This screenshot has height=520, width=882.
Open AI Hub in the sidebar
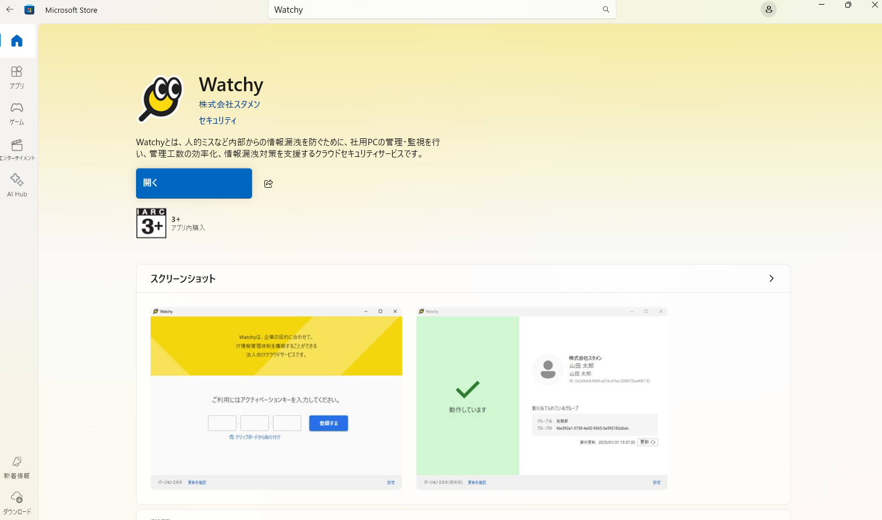(x=17, y=186)
